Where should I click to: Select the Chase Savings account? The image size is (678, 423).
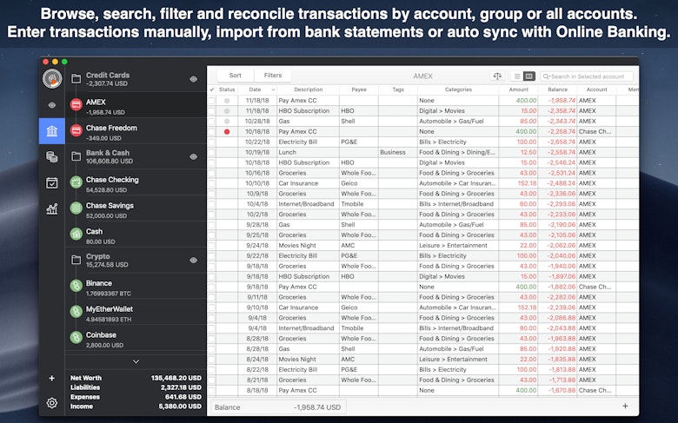pos(136,208)
